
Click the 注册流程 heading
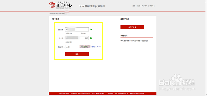(124, 36)
